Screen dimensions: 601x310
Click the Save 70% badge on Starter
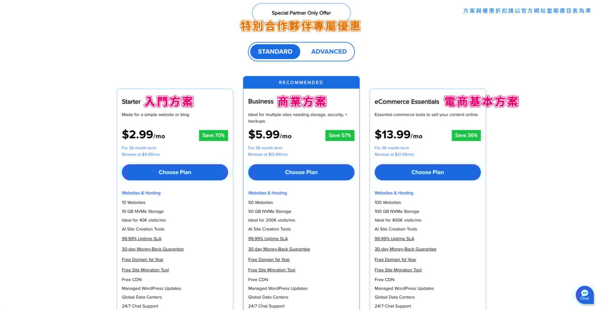[x=214, y=135]
